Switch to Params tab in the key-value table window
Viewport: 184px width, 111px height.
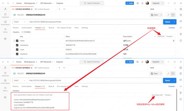click(16, 28)
